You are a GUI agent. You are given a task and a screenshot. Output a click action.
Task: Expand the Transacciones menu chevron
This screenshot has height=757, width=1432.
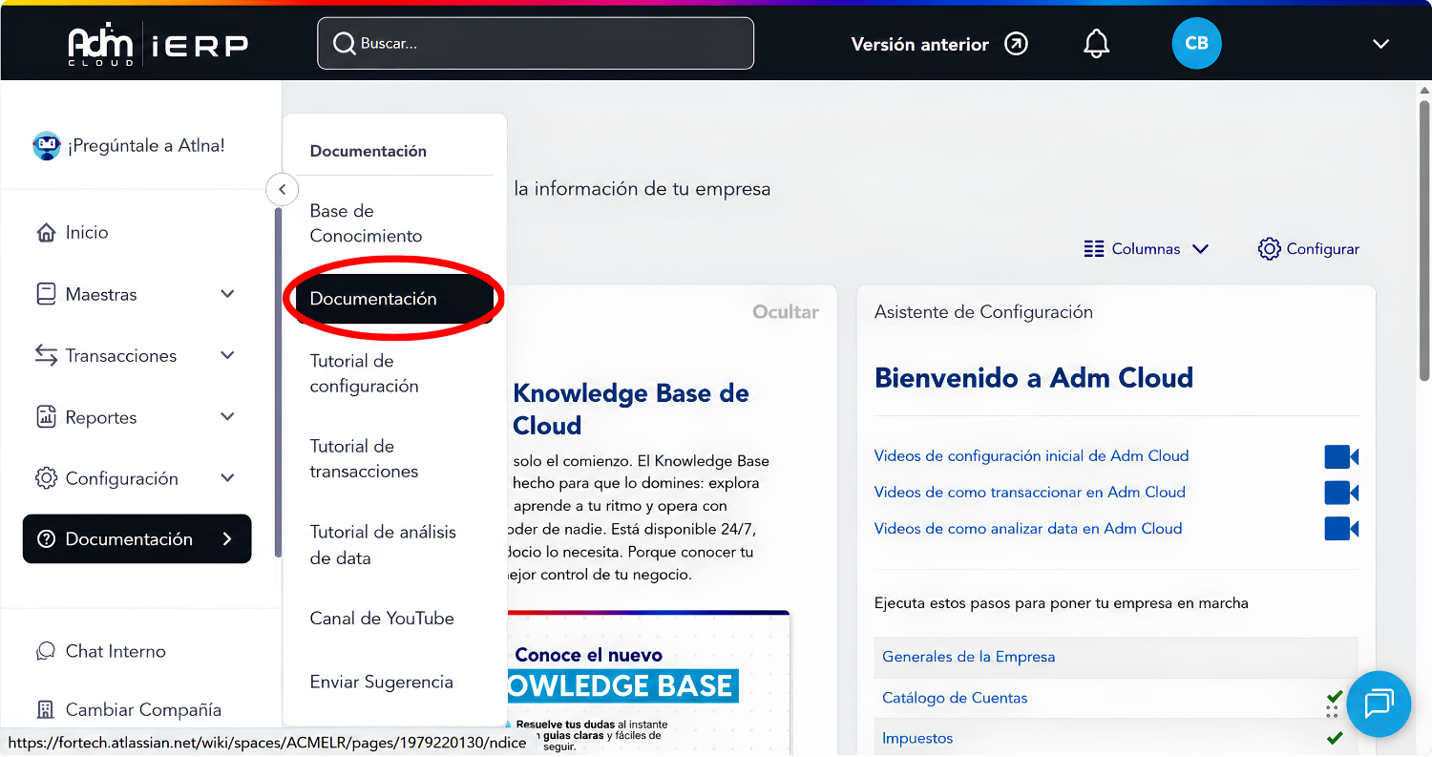227,355
